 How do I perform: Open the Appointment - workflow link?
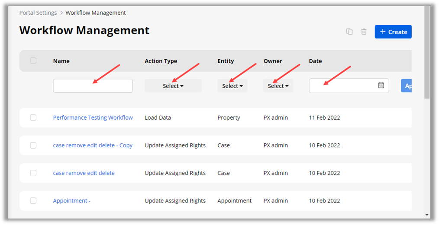(x=71, y=200)
